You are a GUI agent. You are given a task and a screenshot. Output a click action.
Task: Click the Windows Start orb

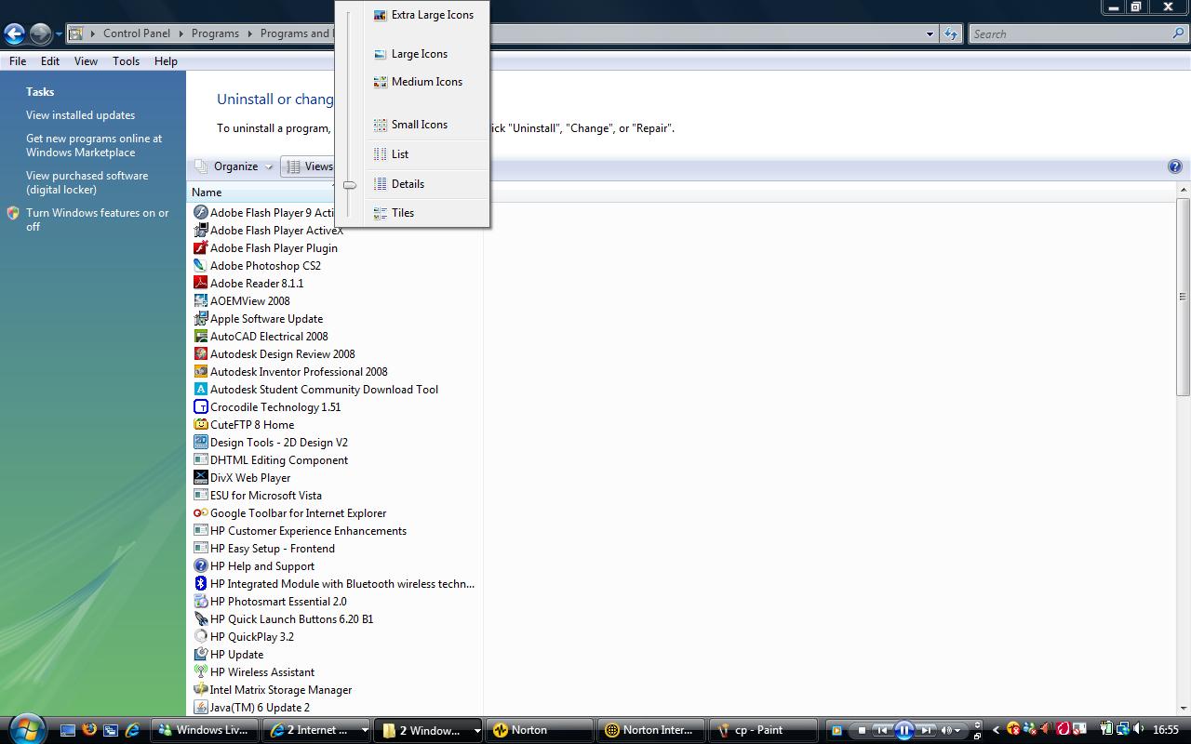click(25, 728)
